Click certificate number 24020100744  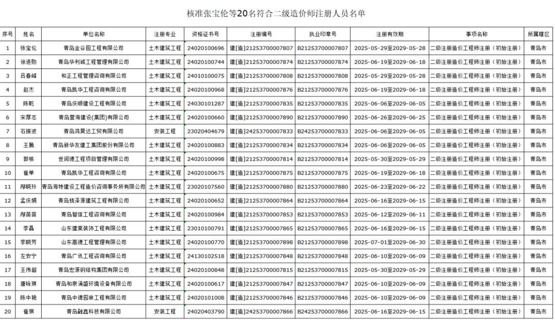[x=206, y=62]
